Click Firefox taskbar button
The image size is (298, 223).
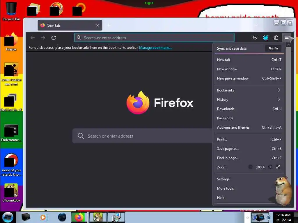click(79, 217)
